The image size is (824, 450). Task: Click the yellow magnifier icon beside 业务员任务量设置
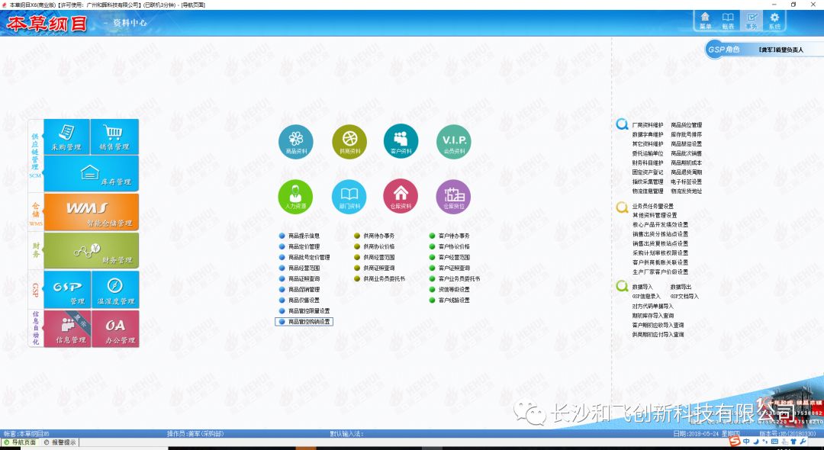pos(623,207)
